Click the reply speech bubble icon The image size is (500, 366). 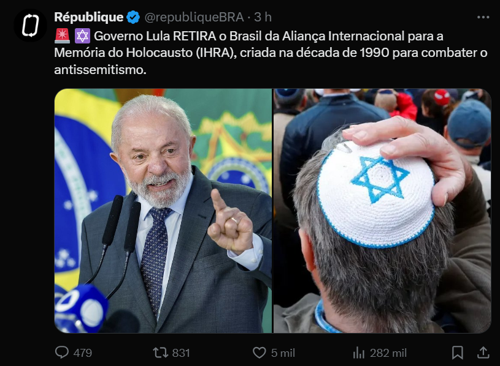62,353
